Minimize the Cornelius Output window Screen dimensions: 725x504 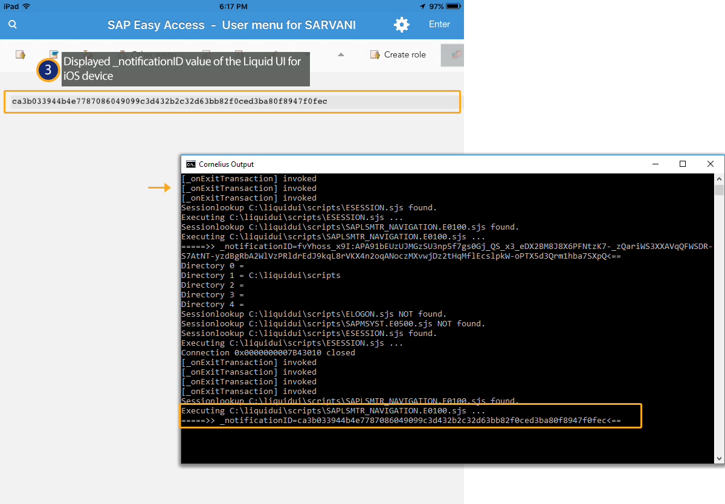click(x=655, y=164)
